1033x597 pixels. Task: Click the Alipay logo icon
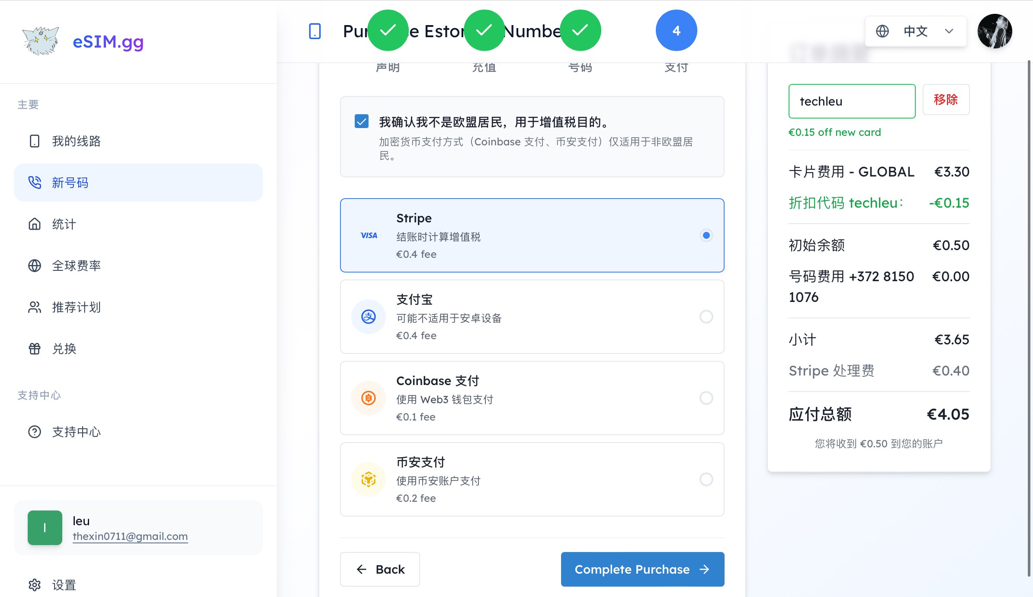369,317
